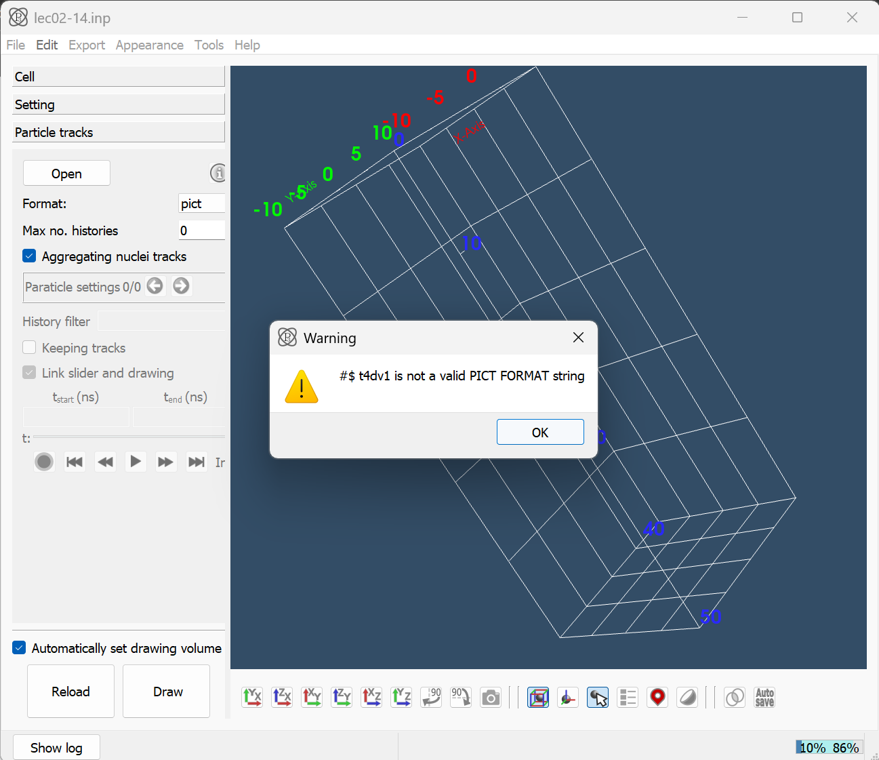Click the red location pin icon
Screen dimensions: 879x760
[x=657, y=697]
